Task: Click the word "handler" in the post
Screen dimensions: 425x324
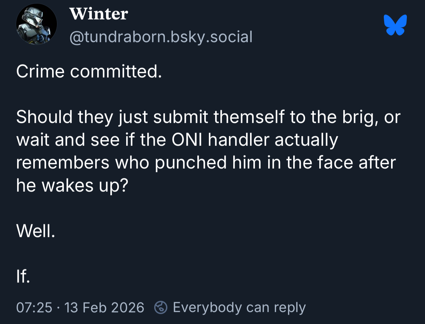Action: pos(239,140)
